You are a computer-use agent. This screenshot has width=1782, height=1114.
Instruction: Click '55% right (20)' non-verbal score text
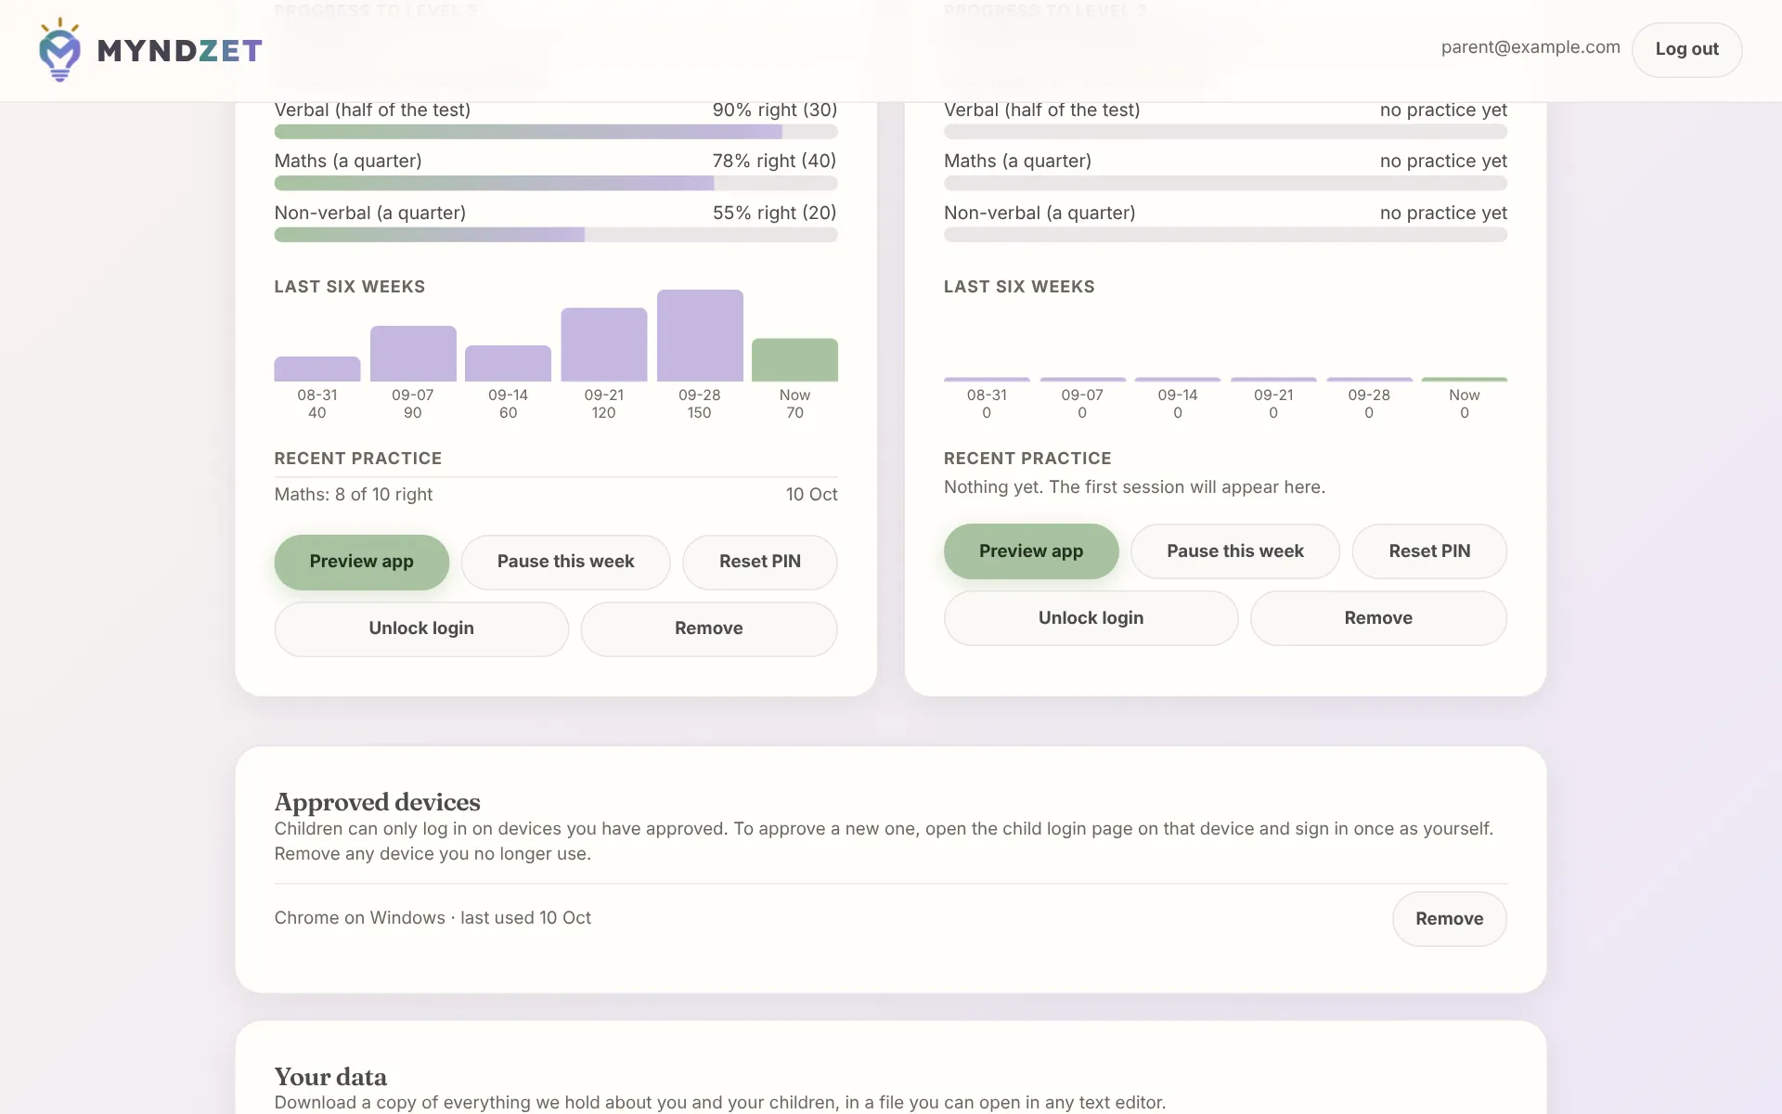(774, 213)
